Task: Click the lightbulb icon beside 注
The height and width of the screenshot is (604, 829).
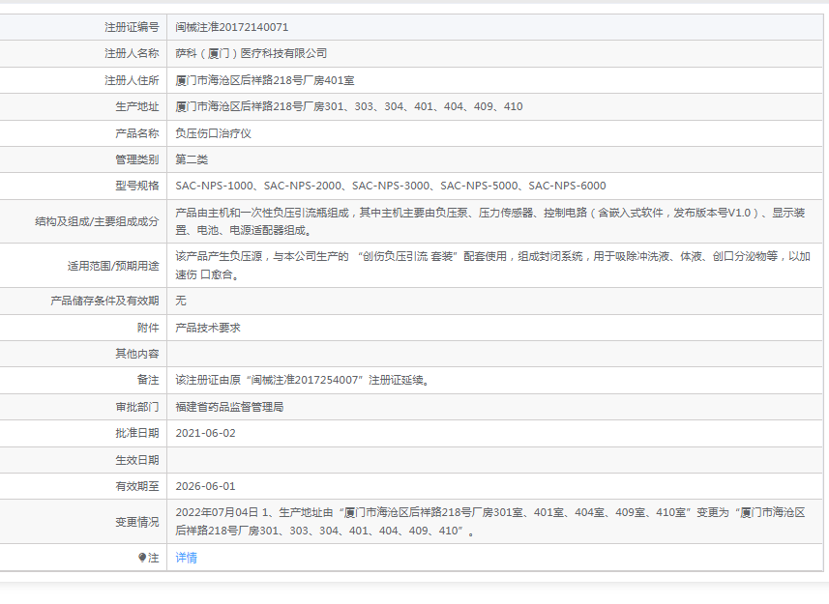Action: coord(141,558)
